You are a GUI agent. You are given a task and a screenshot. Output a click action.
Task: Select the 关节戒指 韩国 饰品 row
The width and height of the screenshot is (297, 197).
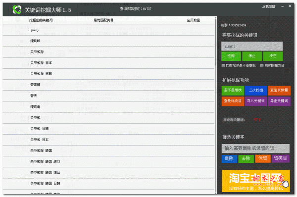point(108,173)
